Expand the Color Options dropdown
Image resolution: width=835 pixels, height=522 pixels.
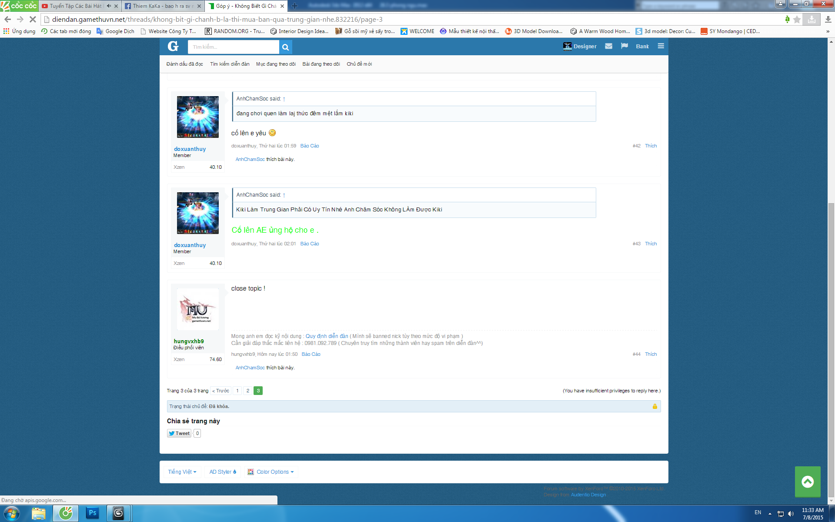click(x=271, y=472)
